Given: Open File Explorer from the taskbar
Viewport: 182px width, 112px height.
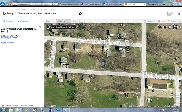Looking at the screenshot, I should point(11,110).
